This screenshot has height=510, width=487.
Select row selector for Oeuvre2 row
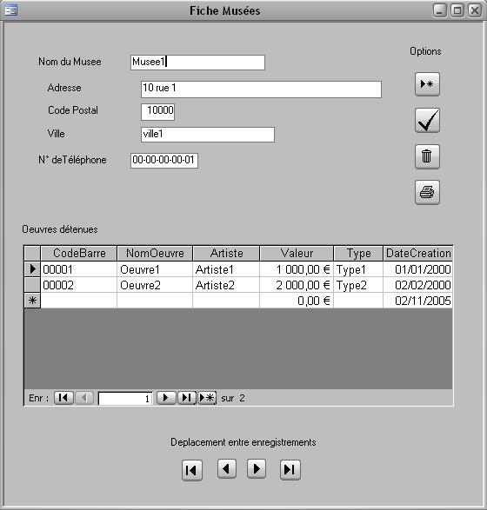click(x=32, y=285)
